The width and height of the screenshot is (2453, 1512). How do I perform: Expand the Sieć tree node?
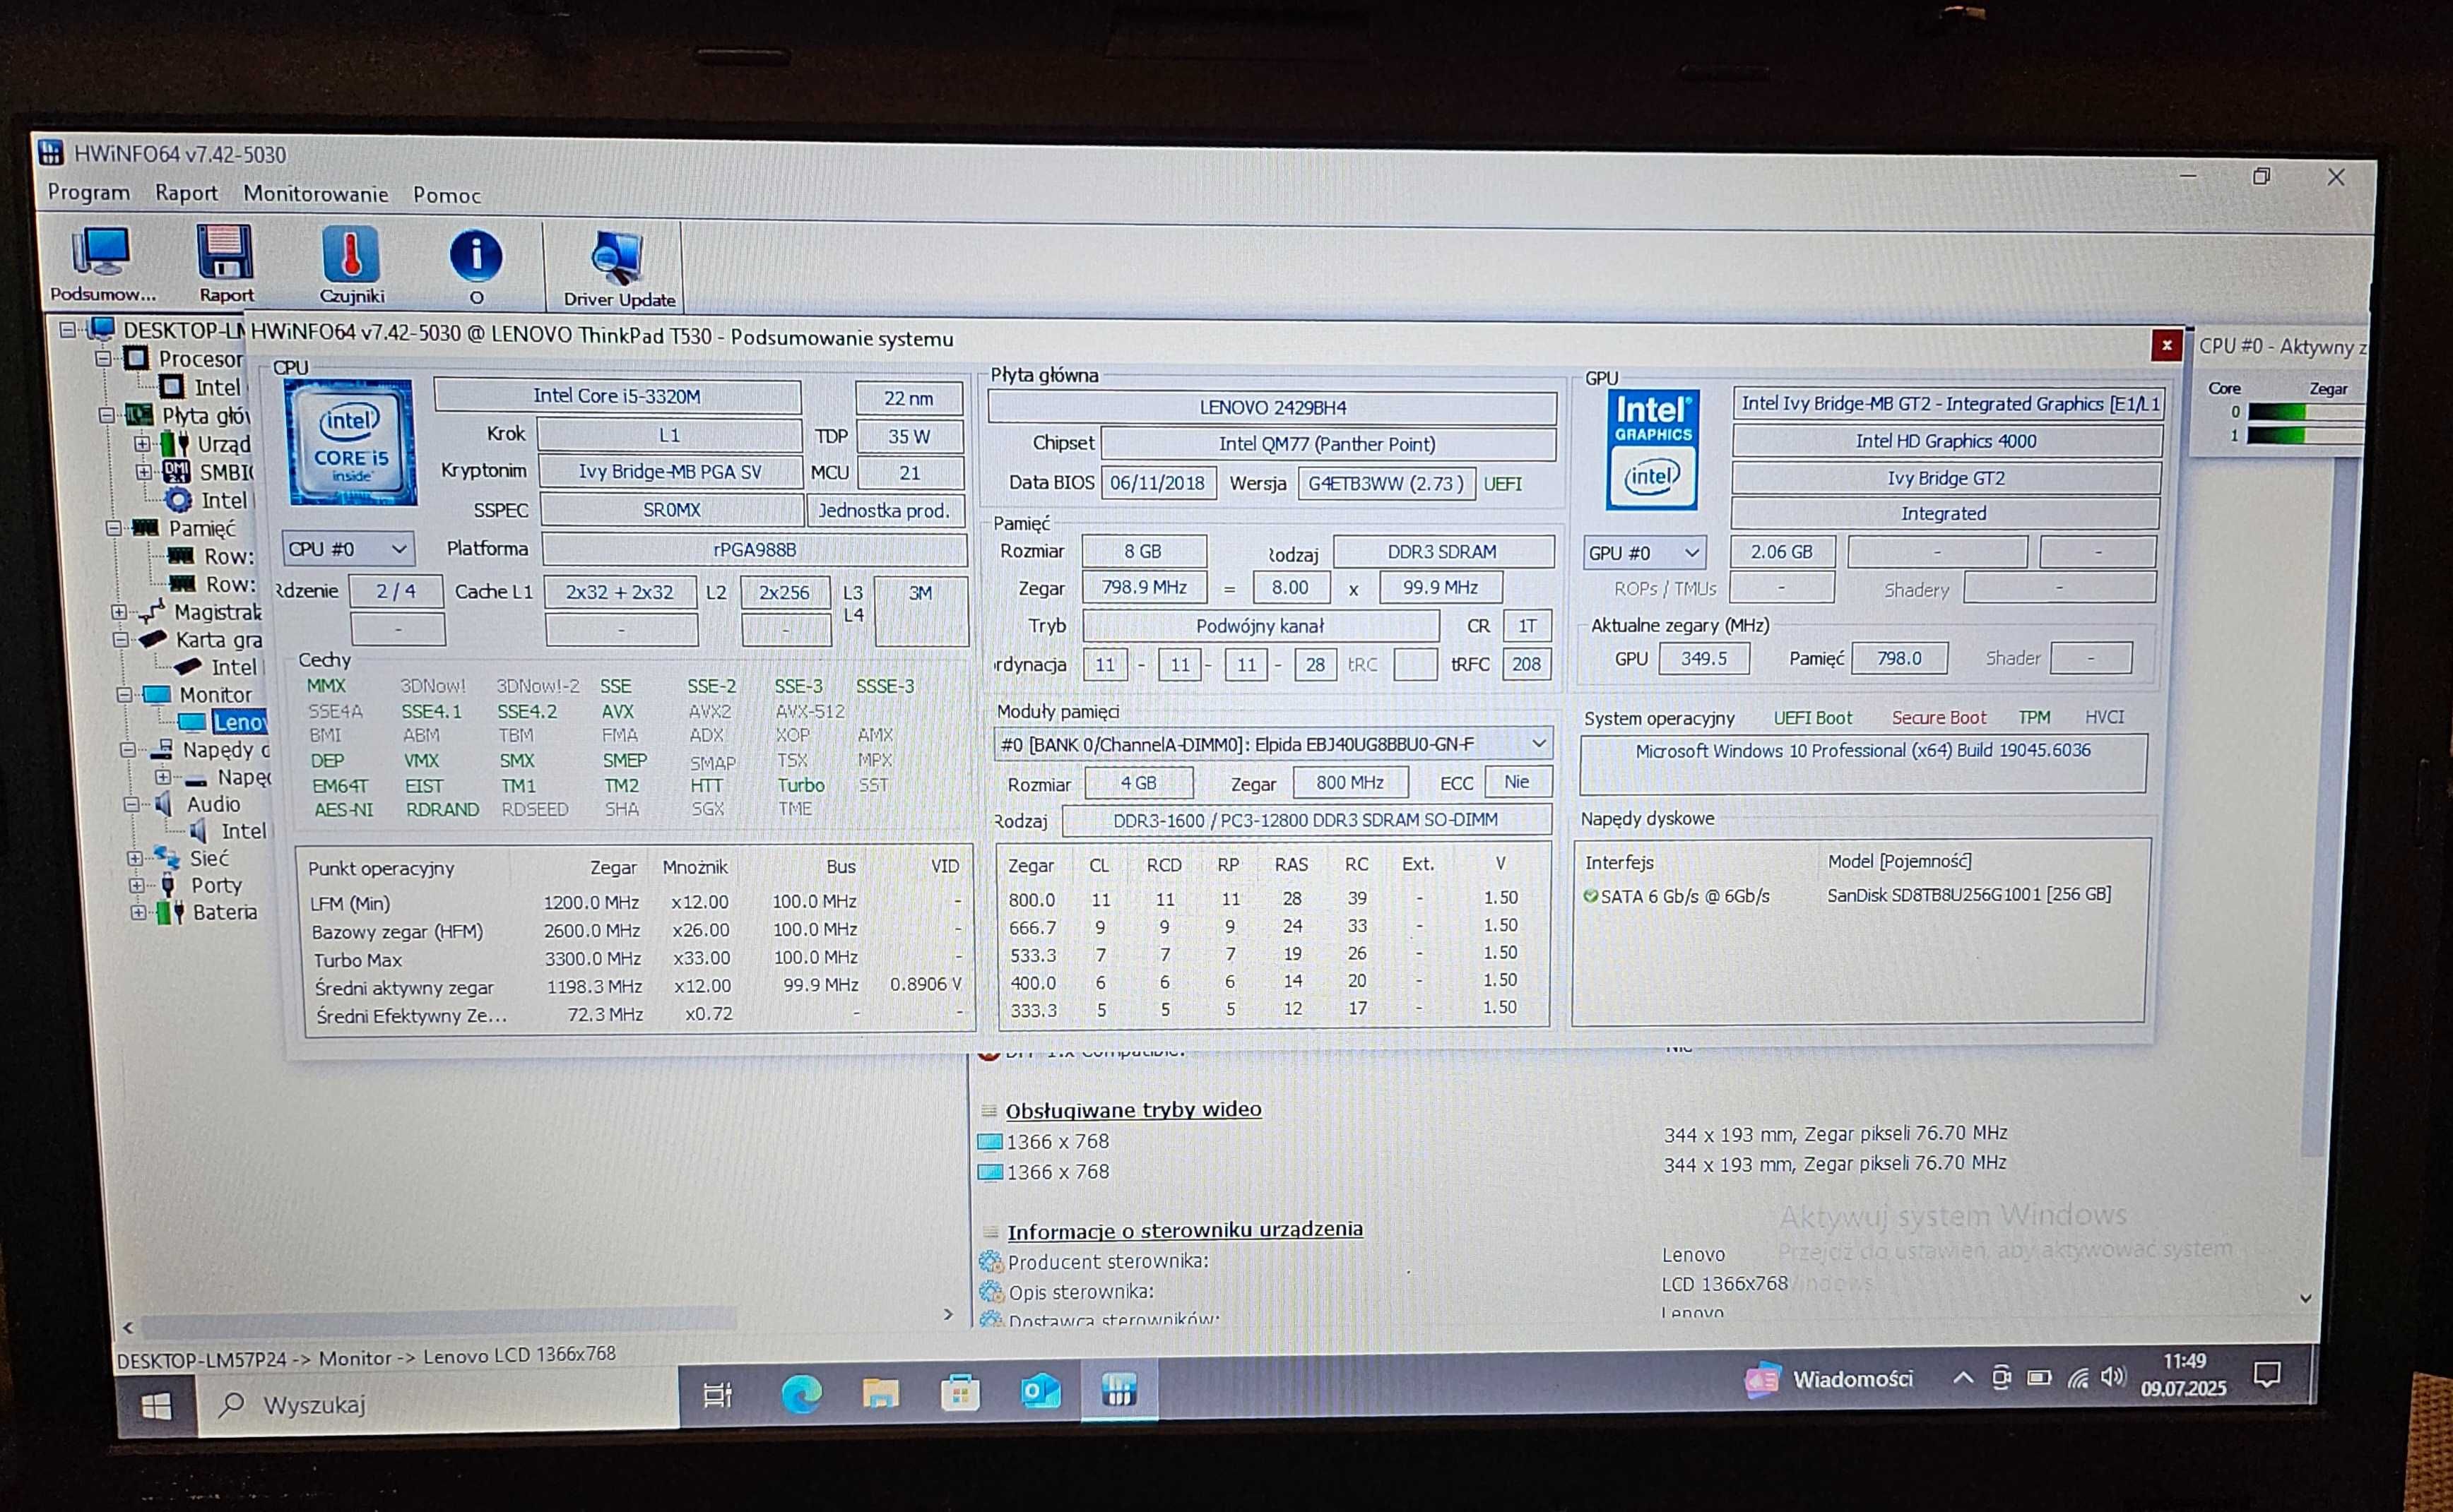134,858
